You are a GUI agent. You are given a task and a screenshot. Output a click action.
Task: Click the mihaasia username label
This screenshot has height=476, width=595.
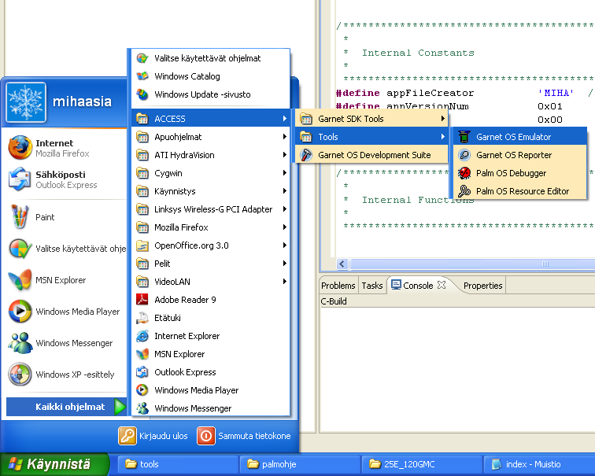pos(82,101)
